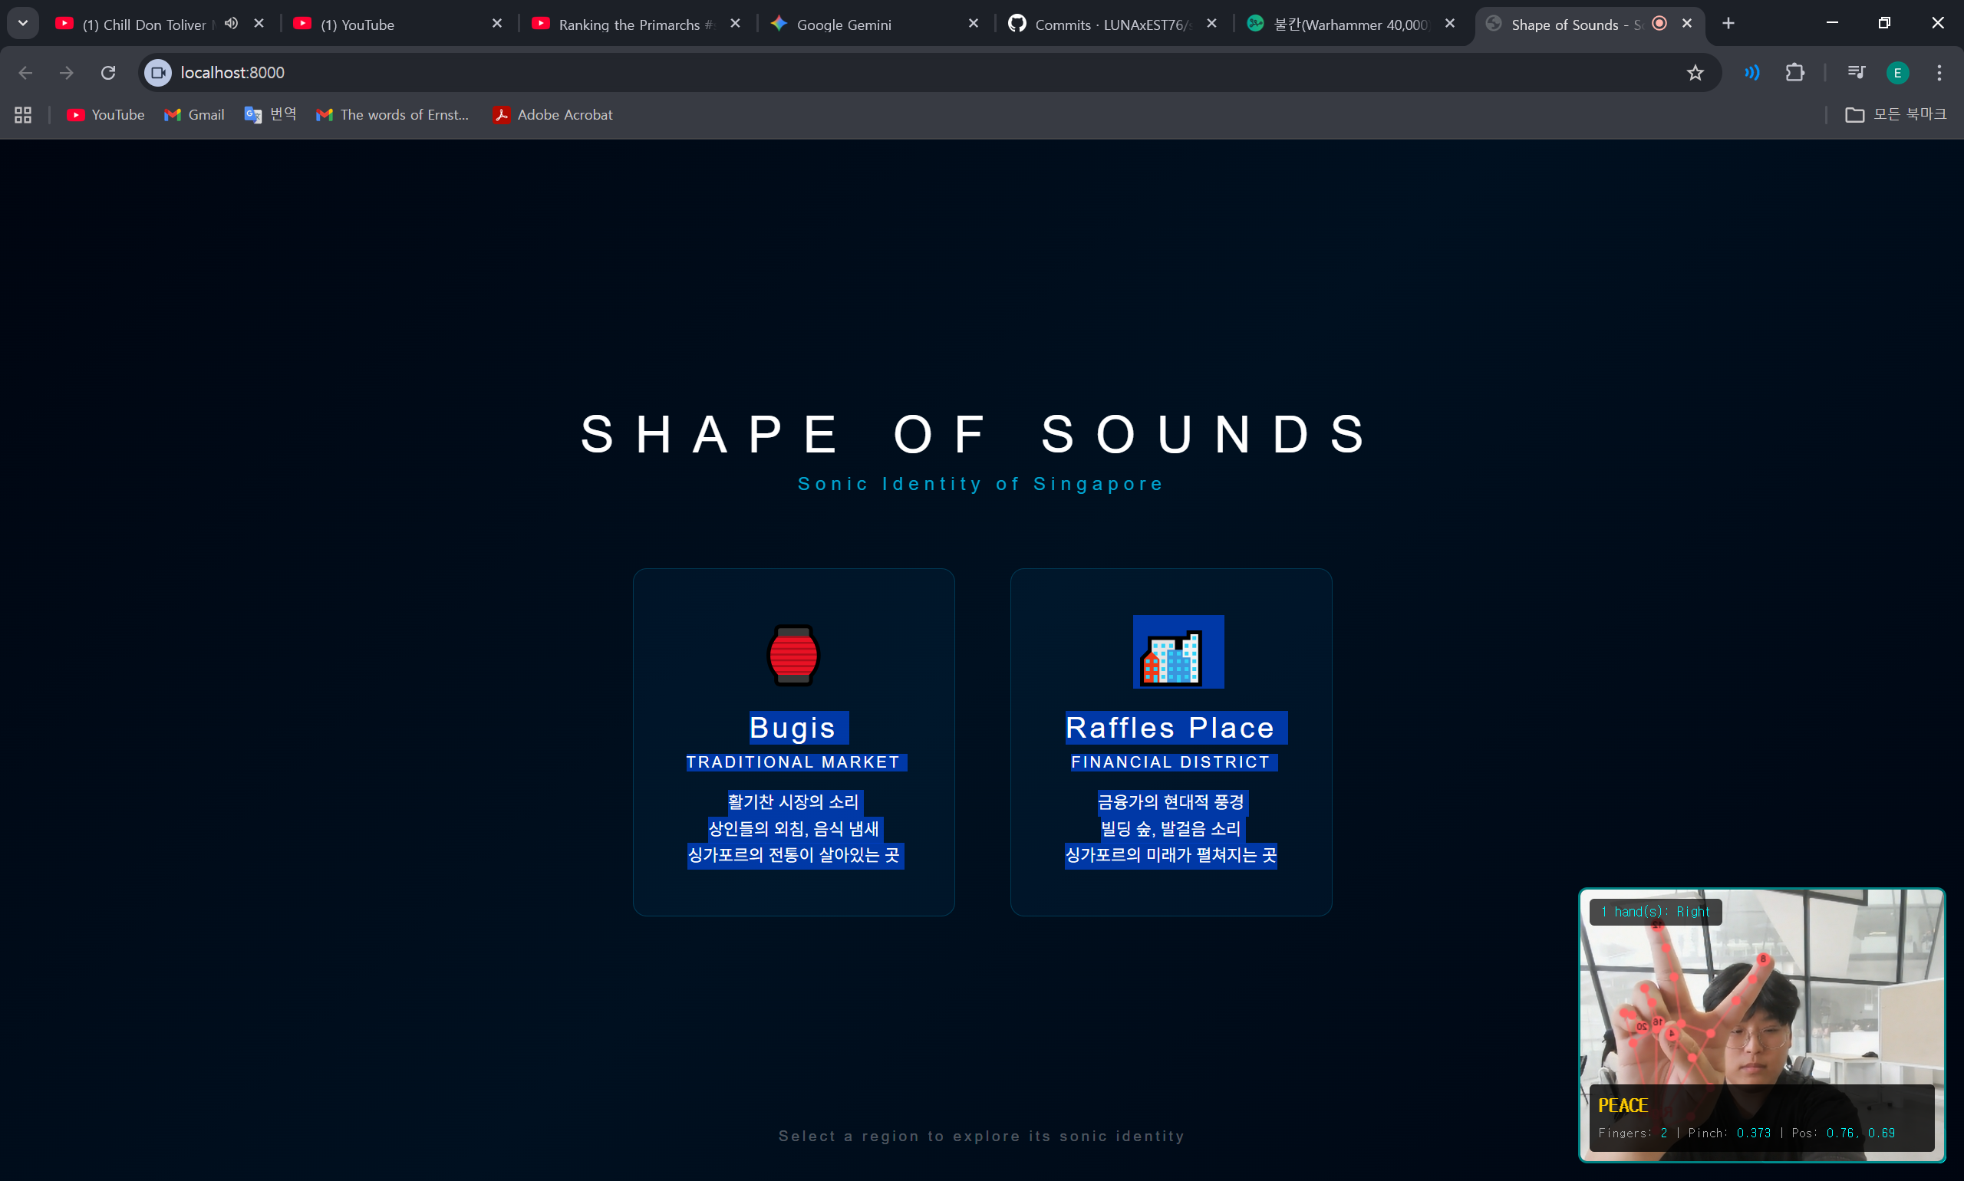Viewport: 1964px width, 1181px height.
Task: Close the Ranking the Primarchs tab
Action: point(735,24)
